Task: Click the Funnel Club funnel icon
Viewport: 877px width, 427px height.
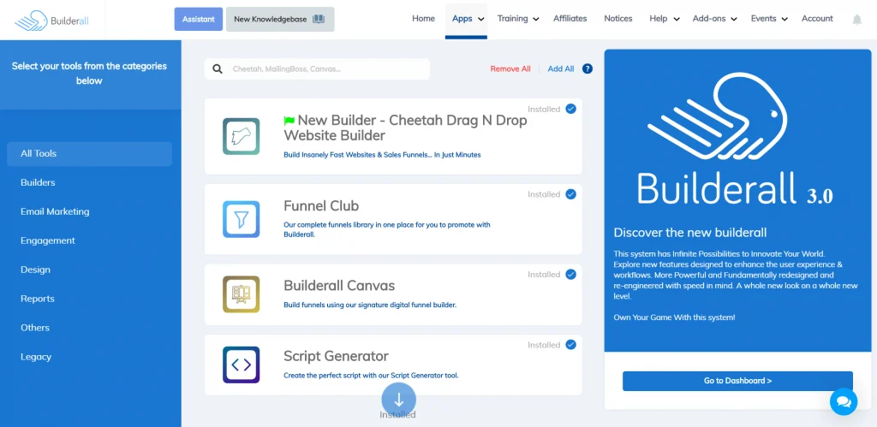Action: (241, 219)
